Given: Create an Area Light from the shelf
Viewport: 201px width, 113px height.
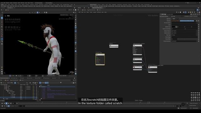Looking at the screenshot, I should pyautogui.click(x=106, y=6).
